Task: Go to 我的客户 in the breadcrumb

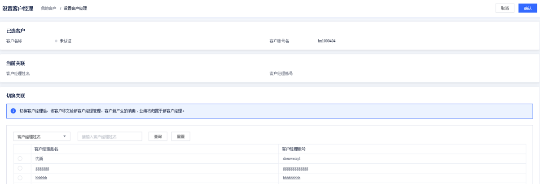Action: click(48, 9)
